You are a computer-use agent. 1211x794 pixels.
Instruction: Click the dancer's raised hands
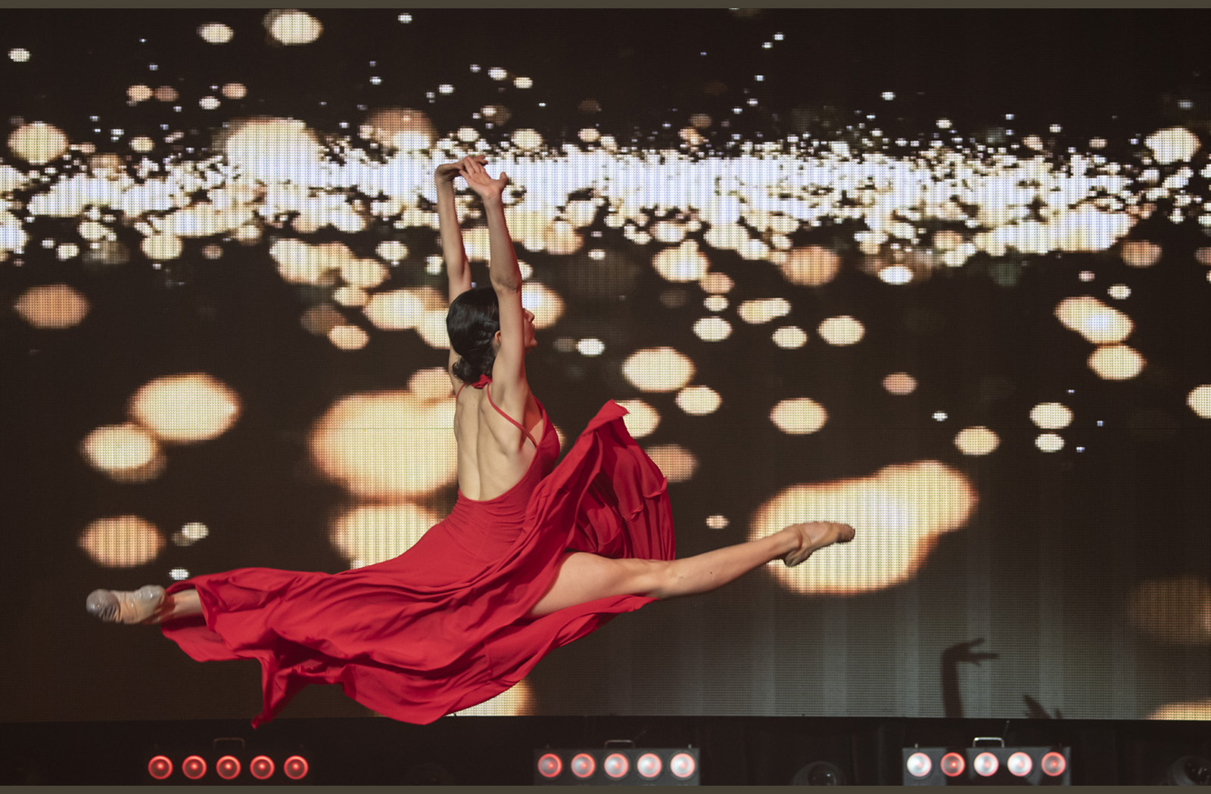point(469,174)
